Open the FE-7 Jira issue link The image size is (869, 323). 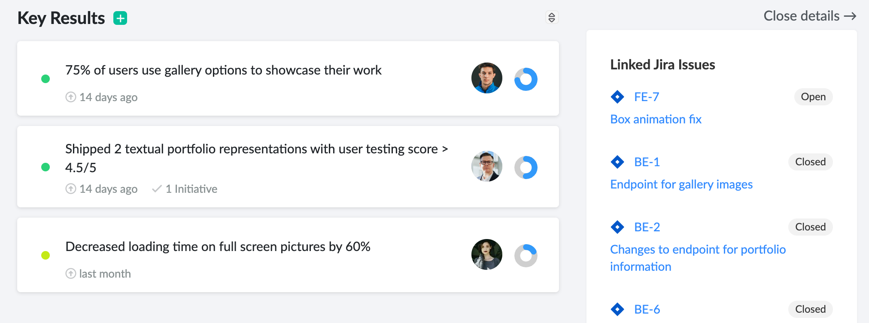point(647,97)
